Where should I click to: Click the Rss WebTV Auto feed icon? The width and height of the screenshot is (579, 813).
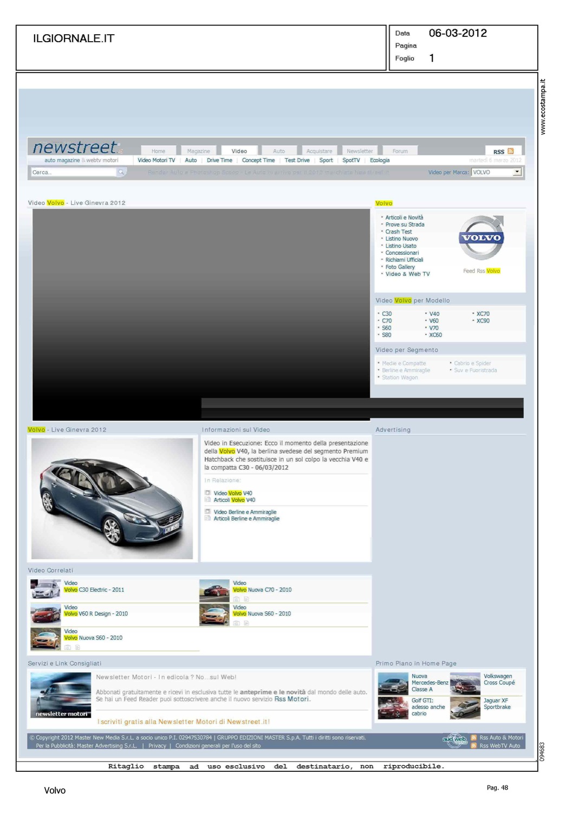point(474,746)
